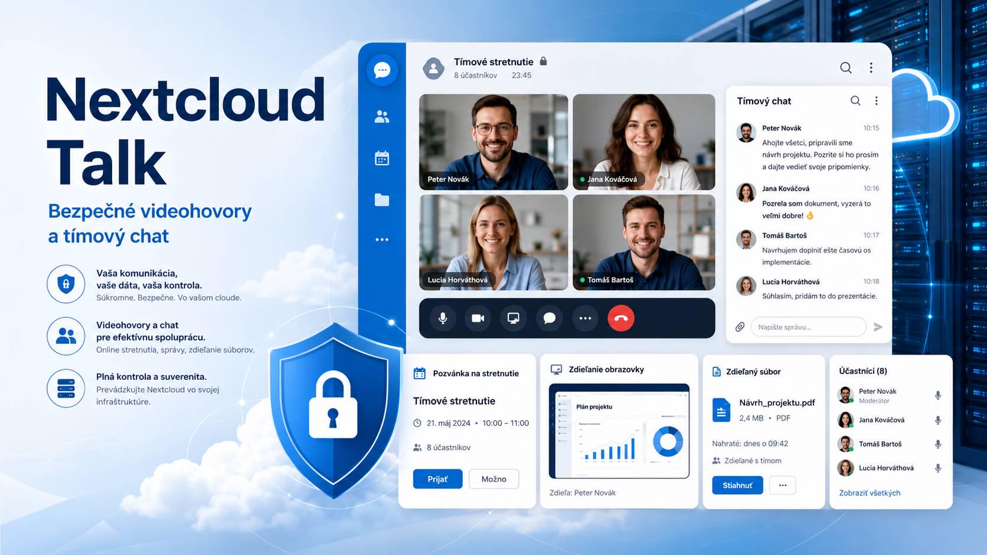The height and width of the screenshot is (555, 987).
Task: Open Tímový chat options menu
Action: pyautogui.click(x=877, y=101)
